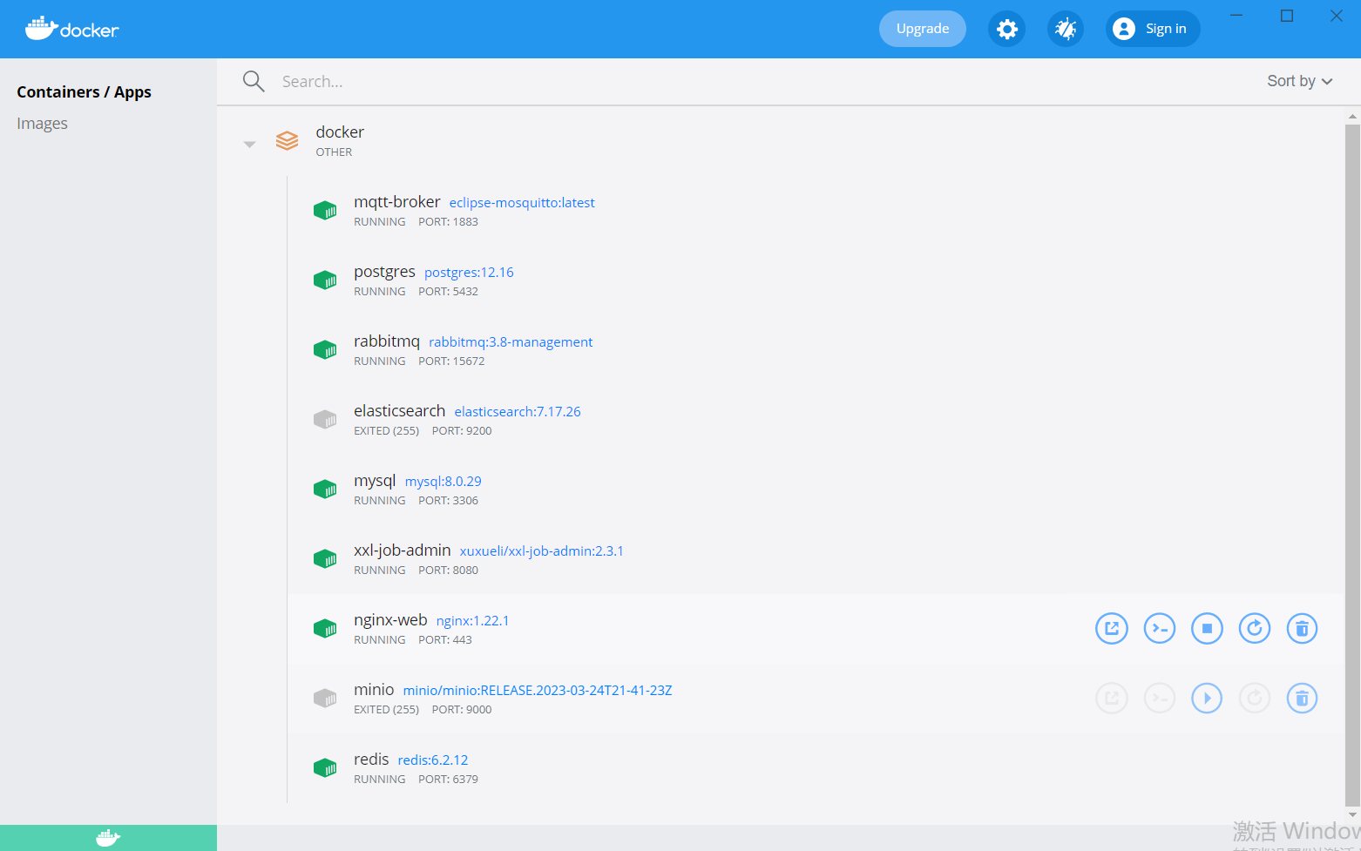1361x851 pixels.
Task: Click the orange docker compose stack icon
Action: click(287, 140)
